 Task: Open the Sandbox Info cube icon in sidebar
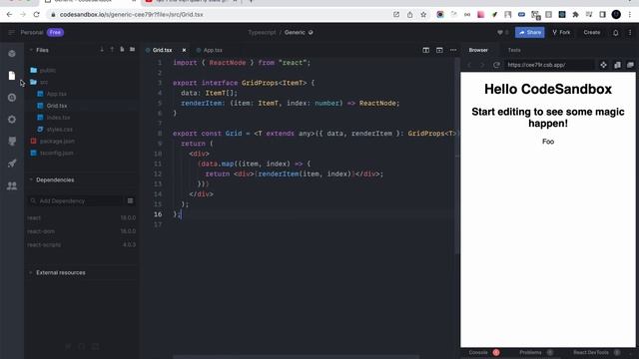(x=12, y=54)
